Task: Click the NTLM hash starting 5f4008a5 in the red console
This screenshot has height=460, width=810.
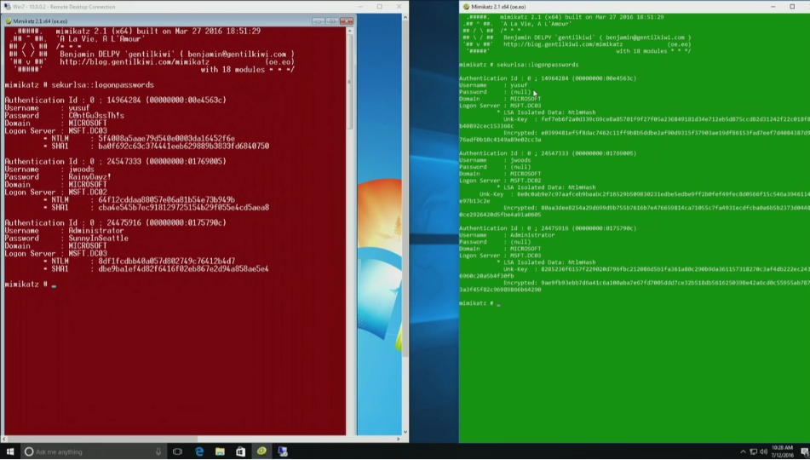Action: pyautogui.click(x=166, y=139)
